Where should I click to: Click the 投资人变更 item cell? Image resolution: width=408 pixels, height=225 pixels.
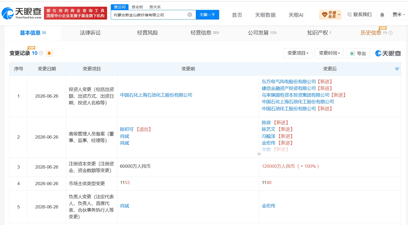pos(91,96)
